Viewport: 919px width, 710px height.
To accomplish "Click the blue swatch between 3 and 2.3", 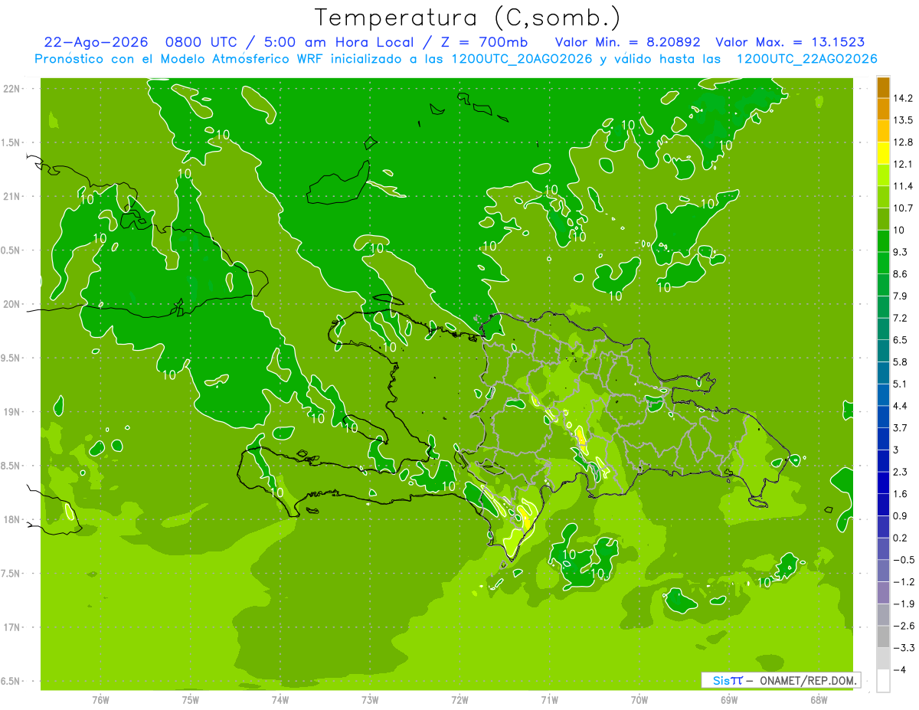I will (883, 460).
